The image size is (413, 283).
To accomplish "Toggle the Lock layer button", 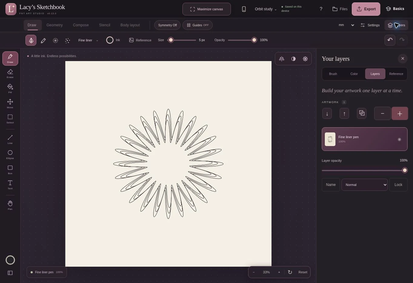I will click(398, 185).
